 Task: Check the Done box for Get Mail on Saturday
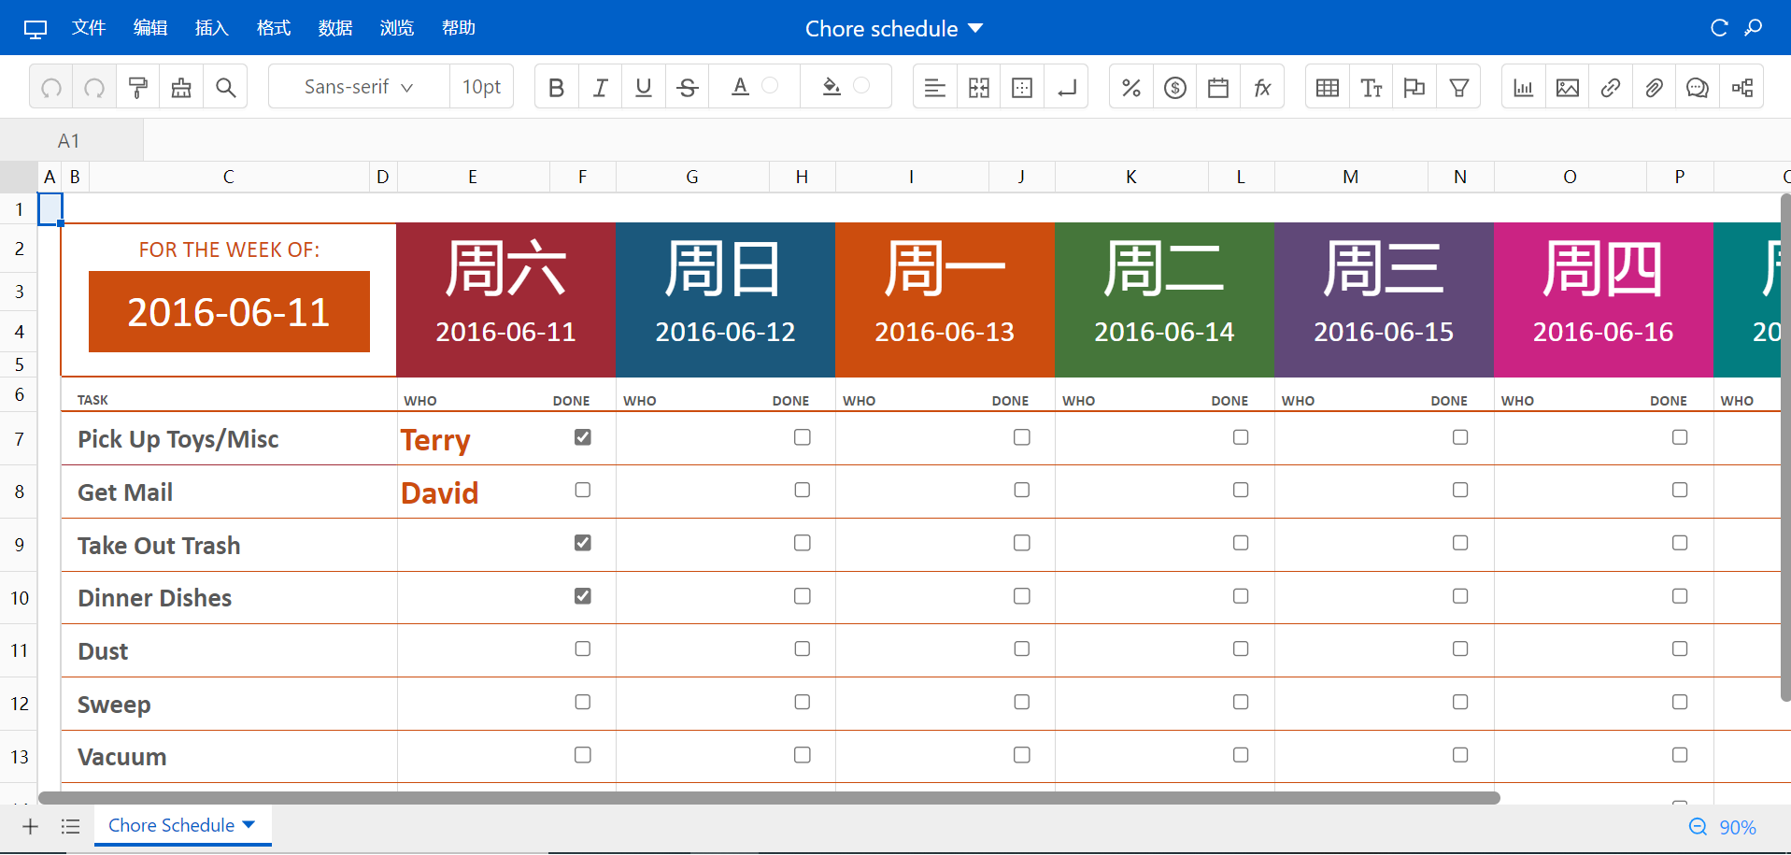(x=582, y=490)
